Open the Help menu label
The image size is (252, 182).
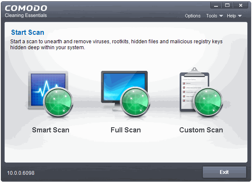pyautogui.click(x=232, y=16)
